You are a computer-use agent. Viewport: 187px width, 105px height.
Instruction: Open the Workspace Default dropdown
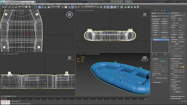(27, 2)
